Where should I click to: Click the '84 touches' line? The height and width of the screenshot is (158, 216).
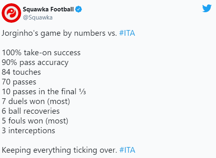(x=21, y=72)
